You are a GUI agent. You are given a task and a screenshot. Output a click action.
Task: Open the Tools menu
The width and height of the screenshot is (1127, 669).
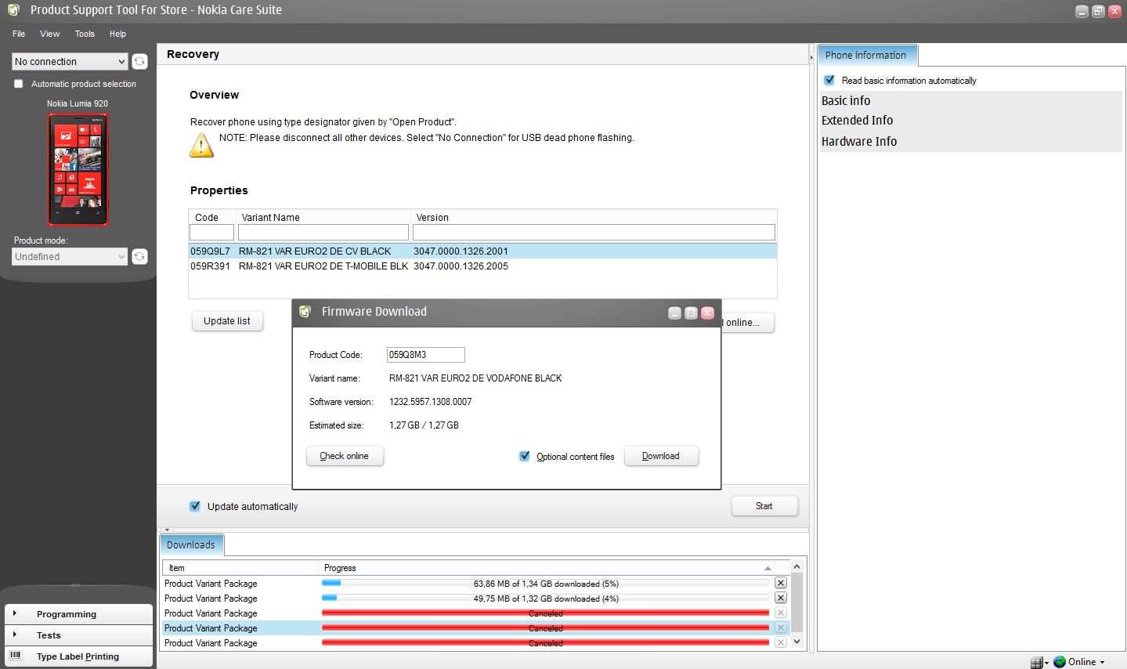85,34
